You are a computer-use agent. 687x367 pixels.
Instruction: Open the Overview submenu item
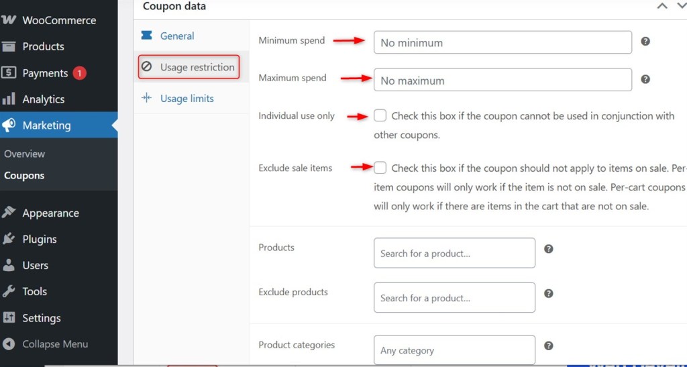tap(25, 154)
